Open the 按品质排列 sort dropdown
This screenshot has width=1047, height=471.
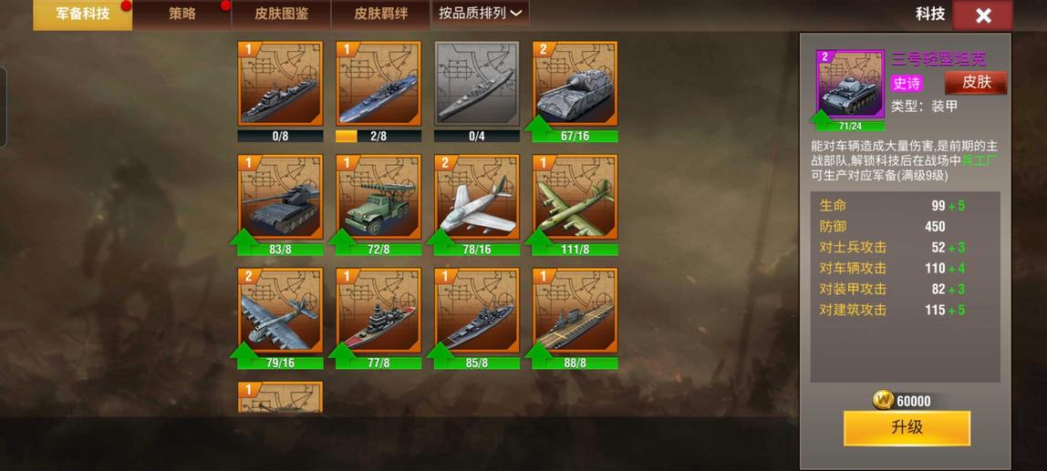[480, 14]
